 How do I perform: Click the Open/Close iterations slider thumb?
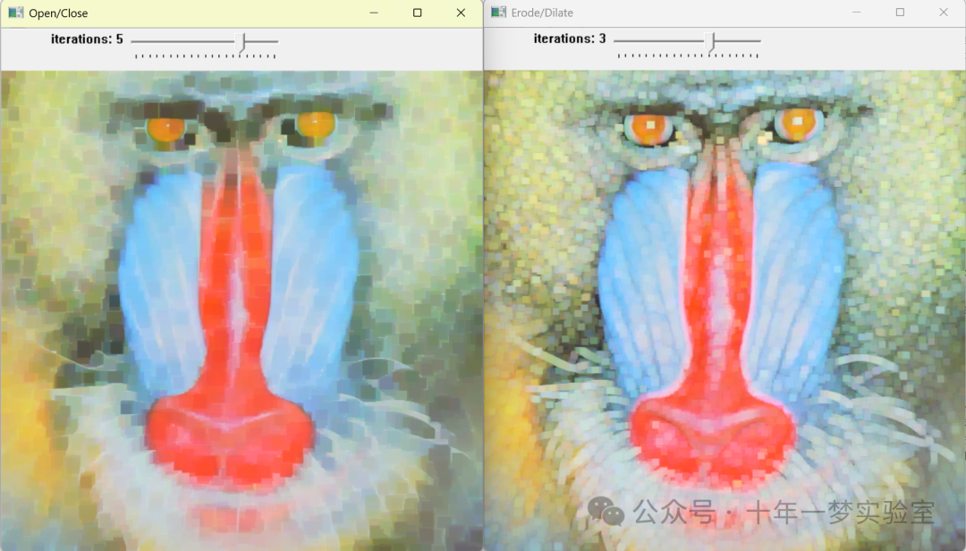pyautogui.click(x=241, y=42)
